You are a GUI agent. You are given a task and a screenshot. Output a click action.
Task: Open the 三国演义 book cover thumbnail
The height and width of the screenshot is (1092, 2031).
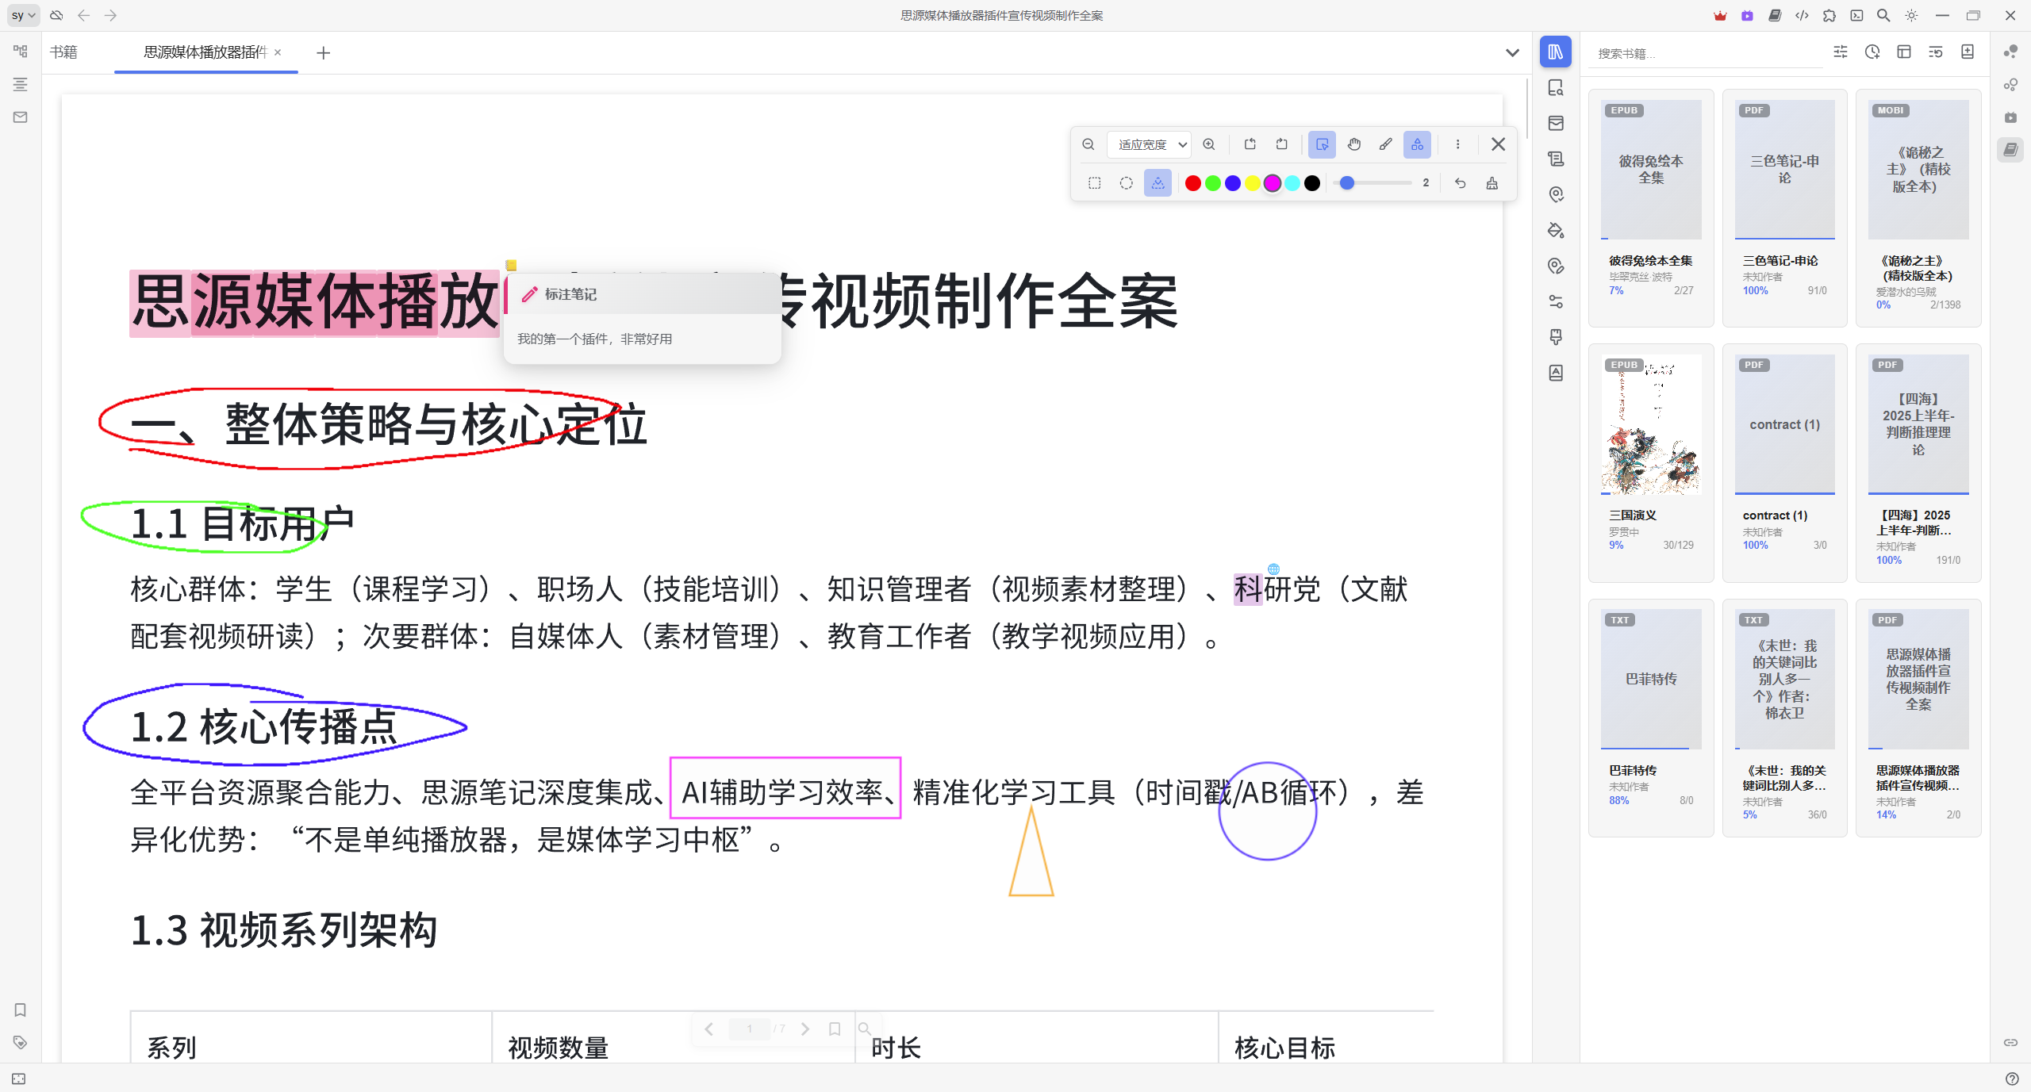pyautogui.click(x=1650, y=425)
